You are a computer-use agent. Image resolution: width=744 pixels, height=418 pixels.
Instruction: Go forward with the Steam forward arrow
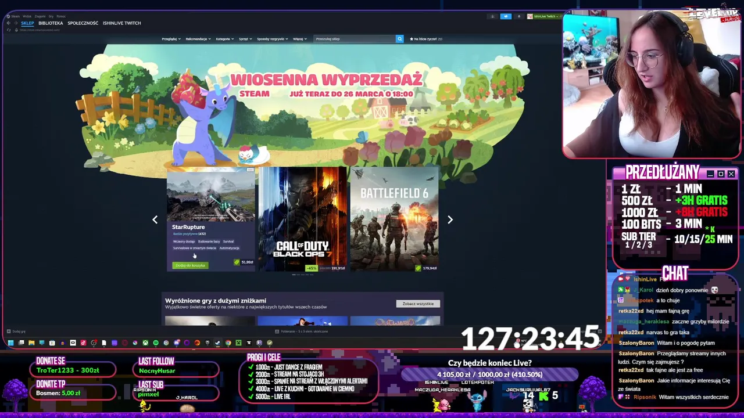16,23
